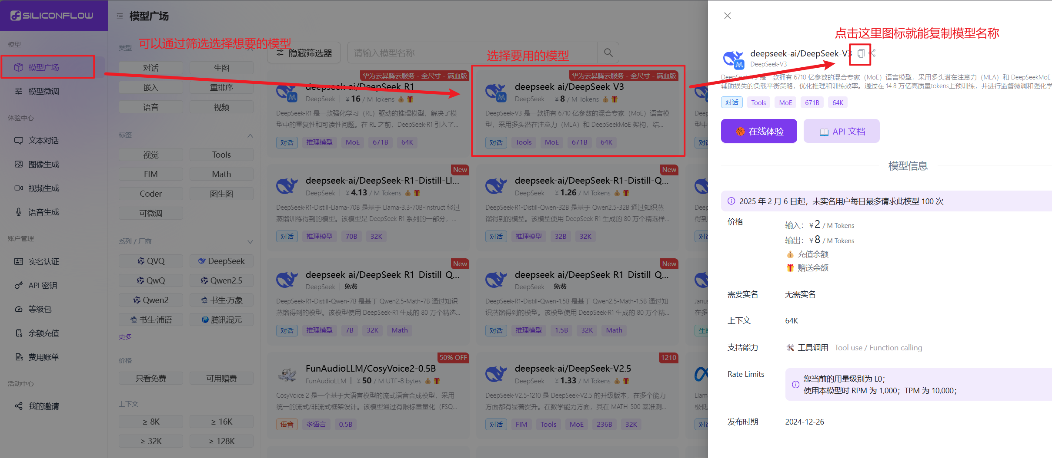Click the model name search field
The height and width of the screenshot is (458, 1052).
(473, 53)
